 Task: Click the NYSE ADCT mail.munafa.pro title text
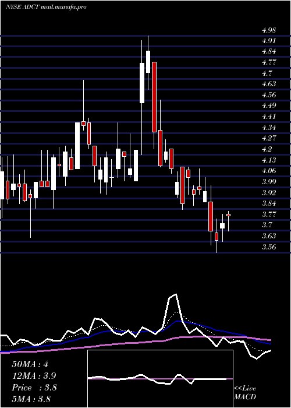[x=46, y=7]
